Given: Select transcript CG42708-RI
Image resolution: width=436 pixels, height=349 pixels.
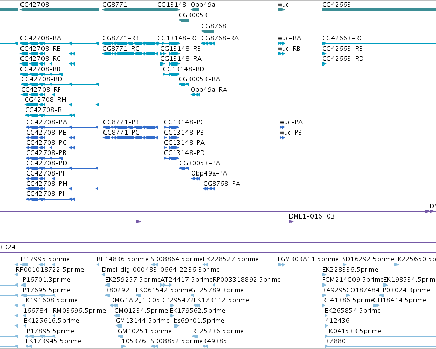Looking at the screenshot, I should point(44,110).
